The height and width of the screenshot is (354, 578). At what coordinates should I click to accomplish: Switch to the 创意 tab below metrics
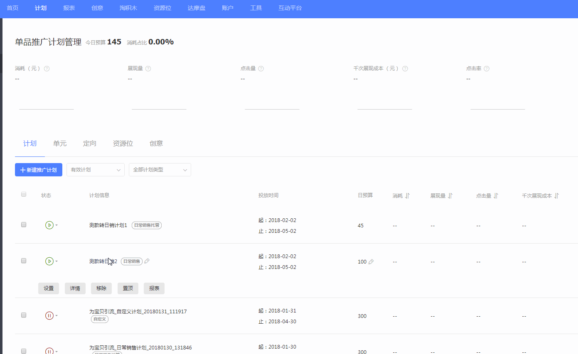click(156, 144)
